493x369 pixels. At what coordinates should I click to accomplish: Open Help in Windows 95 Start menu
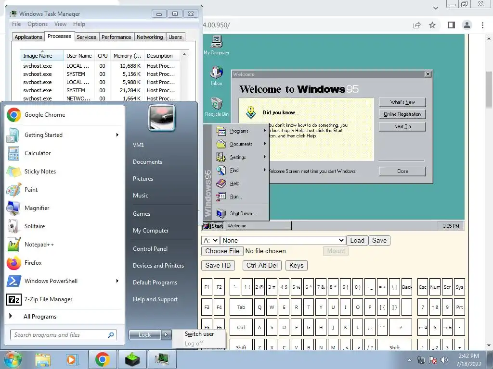(x=241, y=184)
